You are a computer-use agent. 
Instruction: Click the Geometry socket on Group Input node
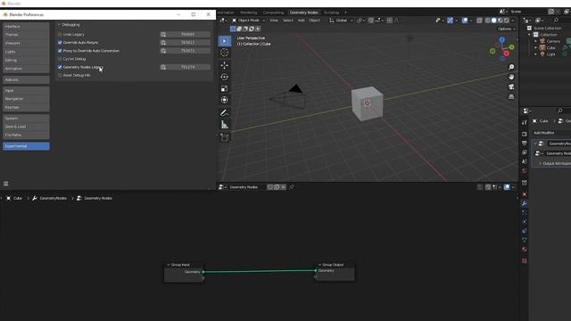click(x=203, y=272)
